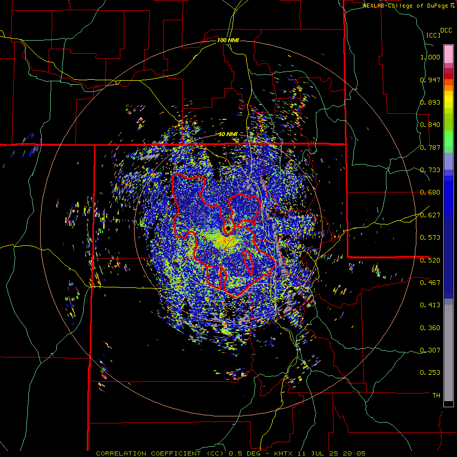This screenshot has height=457, width=457.
Task: Pick the bright green color bar segment
Action: (x=448, y=139)
